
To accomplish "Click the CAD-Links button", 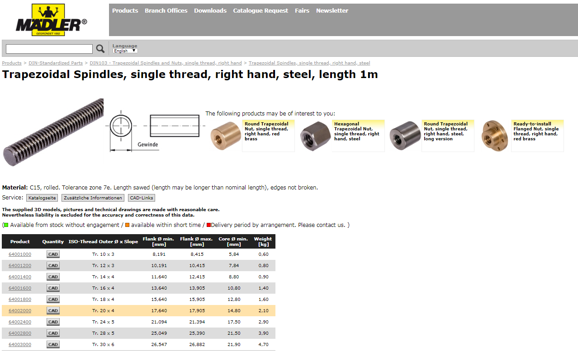I will pyautogui.click(x=141, y=198).
